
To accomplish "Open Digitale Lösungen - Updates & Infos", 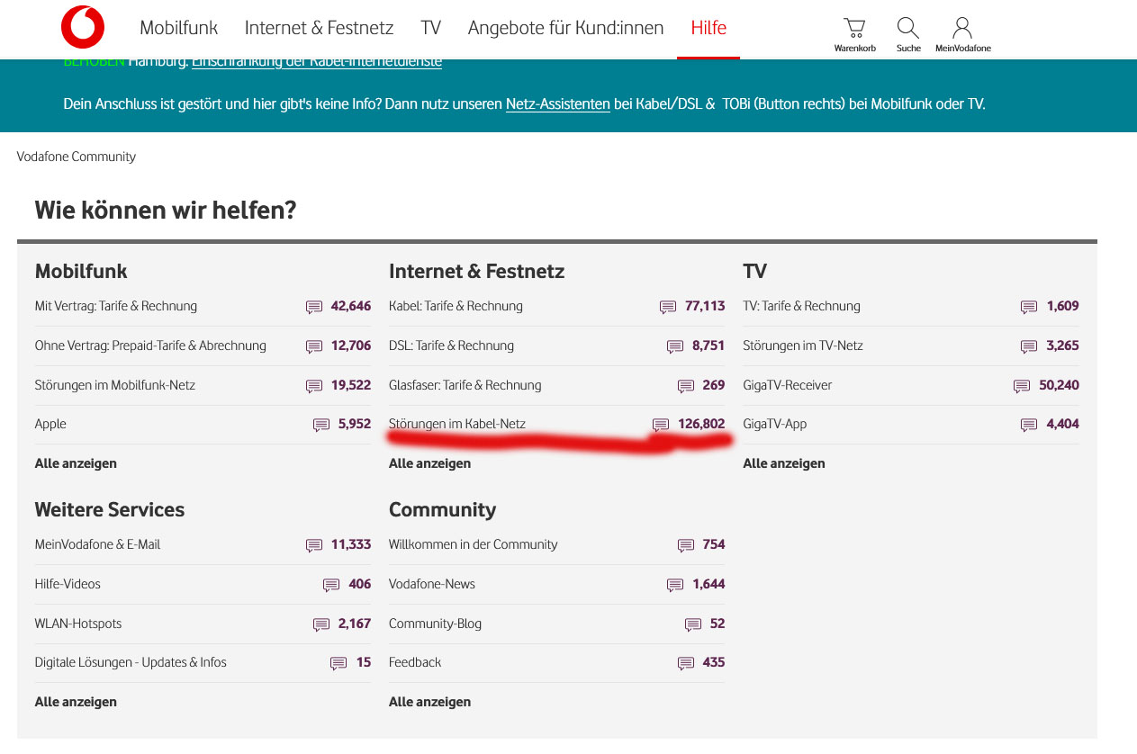I will (131, 662).
